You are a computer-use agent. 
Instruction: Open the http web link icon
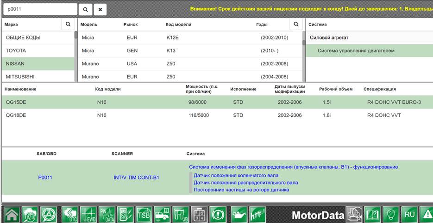click(x=257, y=215)
